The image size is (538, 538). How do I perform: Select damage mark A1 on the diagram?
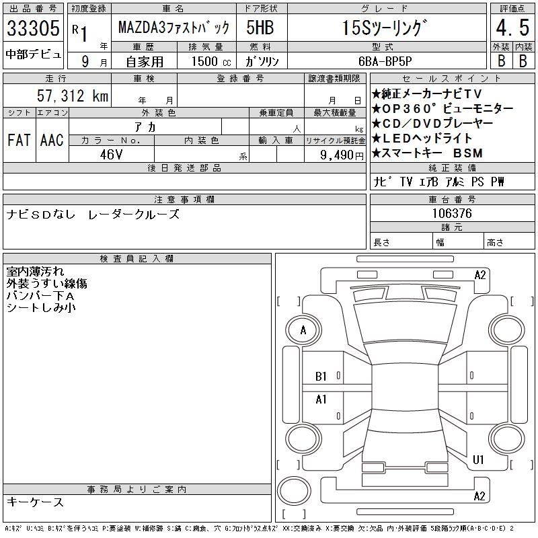point(321,399)
